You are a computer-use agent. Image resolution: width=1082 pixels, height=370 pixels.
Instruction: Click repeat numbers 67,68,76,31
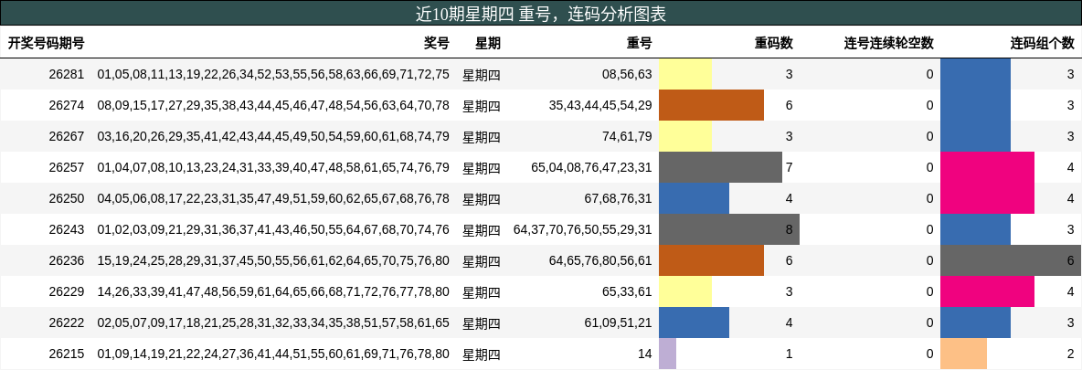(x=618, y=198)
